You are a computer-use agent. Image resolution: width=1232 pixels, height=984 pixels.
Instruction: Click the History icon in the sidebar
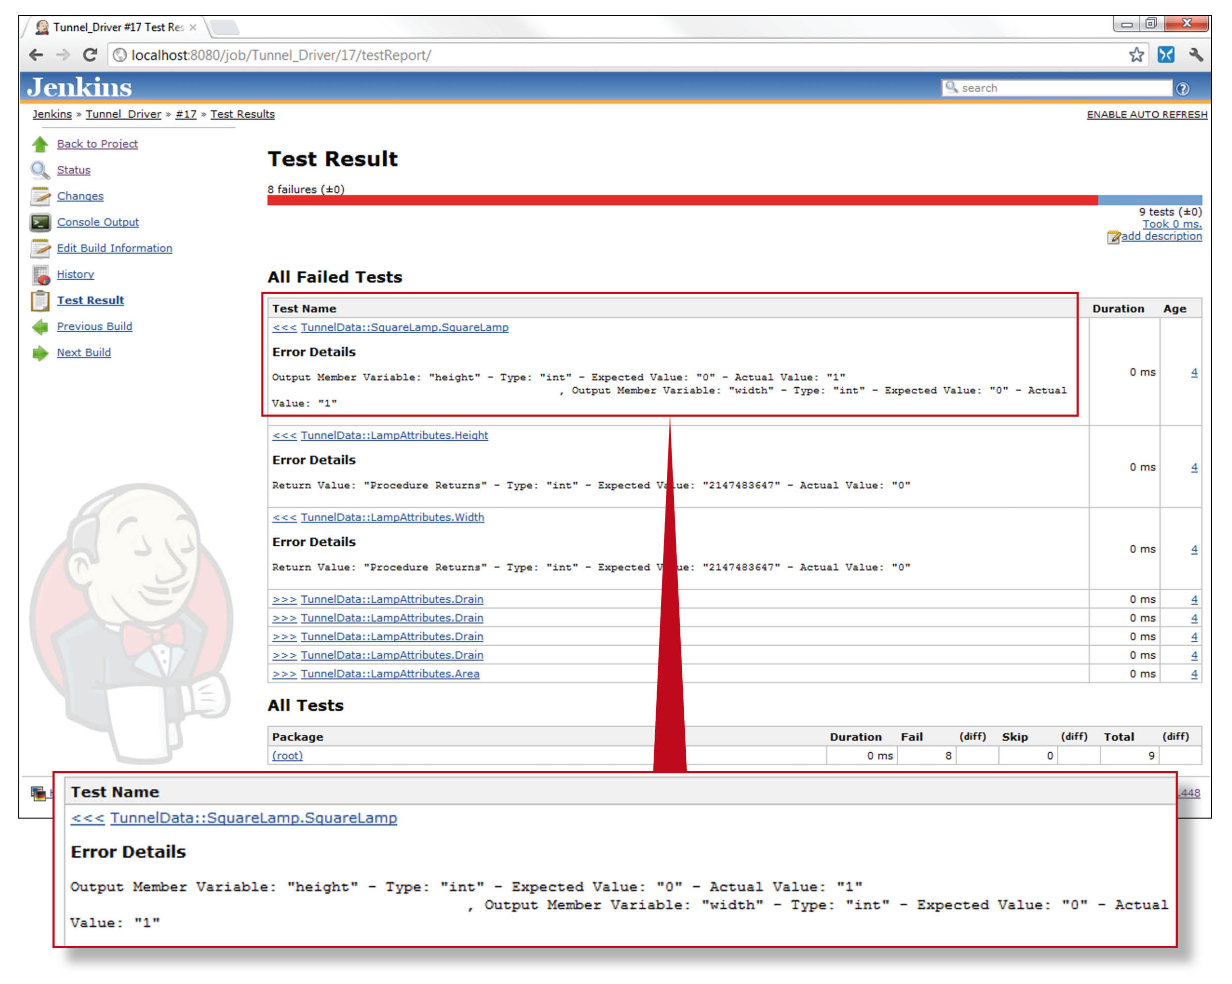(40, 275)
